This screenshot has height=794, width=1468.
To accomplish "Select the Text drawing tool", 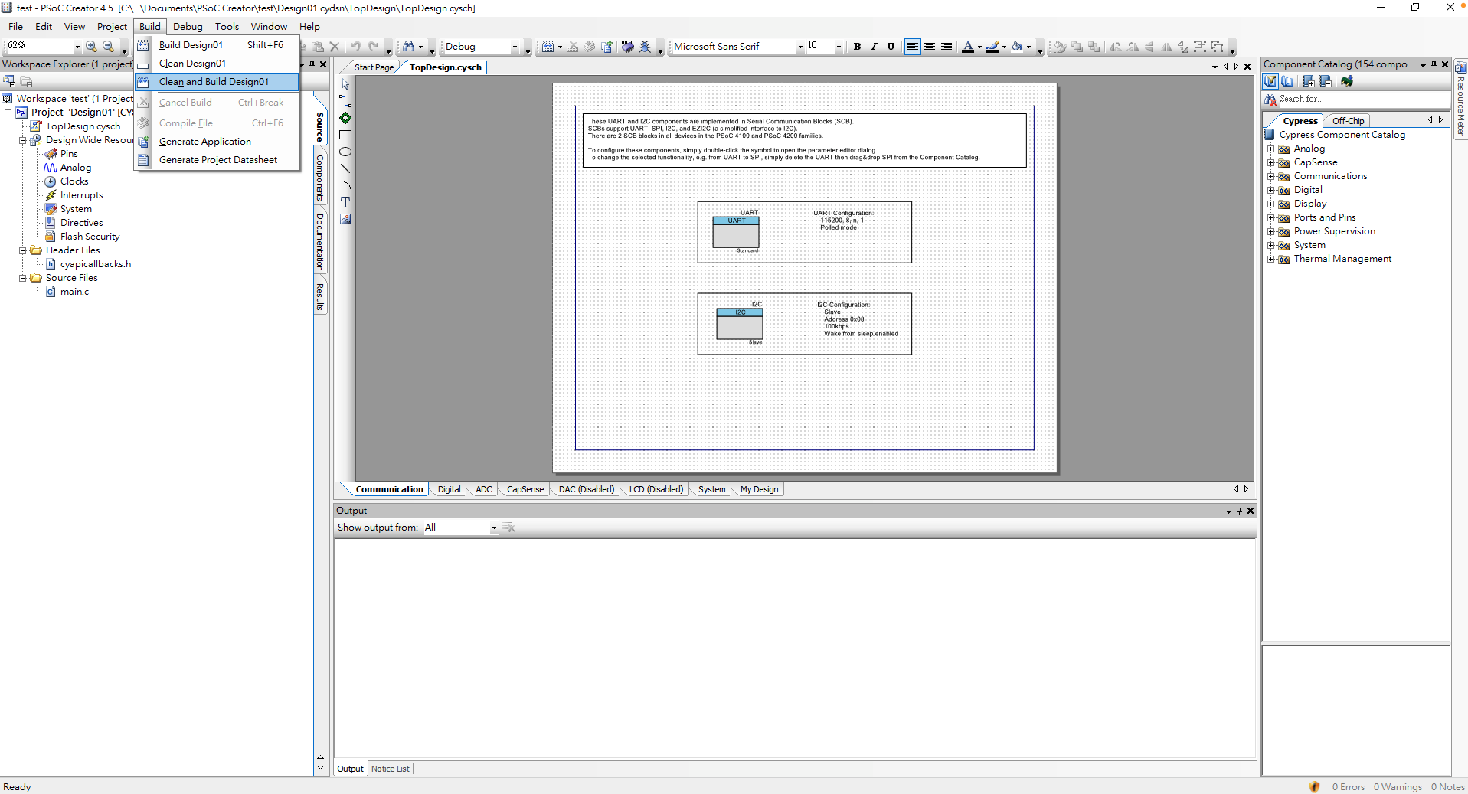I will tap(345, 202).
